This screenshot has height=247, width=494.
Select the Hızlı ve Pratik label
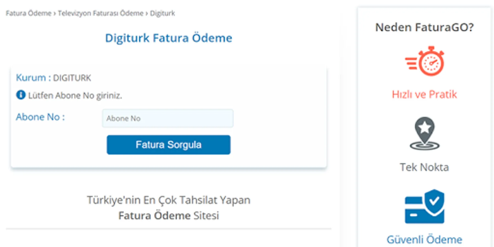[x=424, y=94]
